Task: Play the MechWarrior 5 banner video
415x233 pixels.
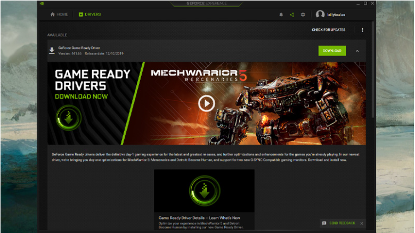Action: click(x=206, y=103)
